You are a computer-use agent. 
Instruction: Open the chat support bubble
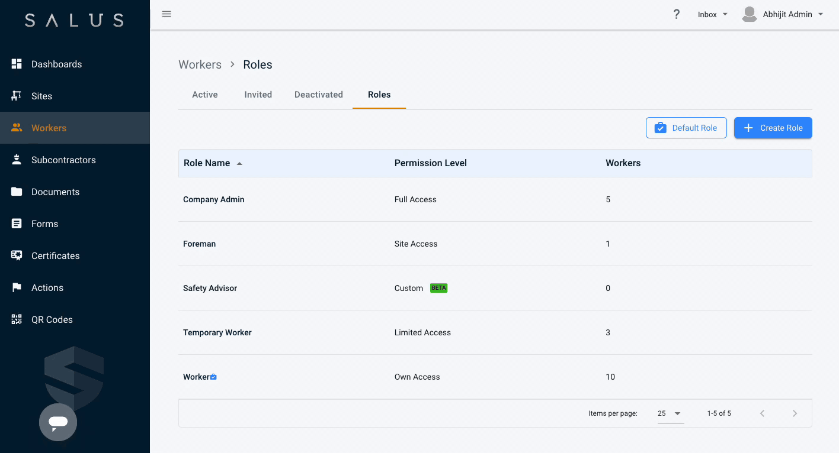(x=57, y=422)
